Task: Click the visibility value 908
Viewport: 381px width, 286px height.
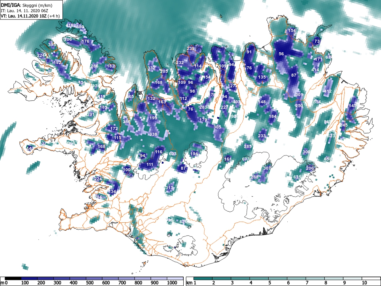Action: [71, 143]
